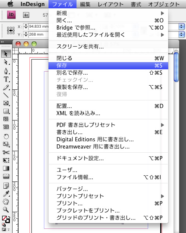Select the Note tool
The width and height of the screenshot is (186, 233).
tap(6, 186)
